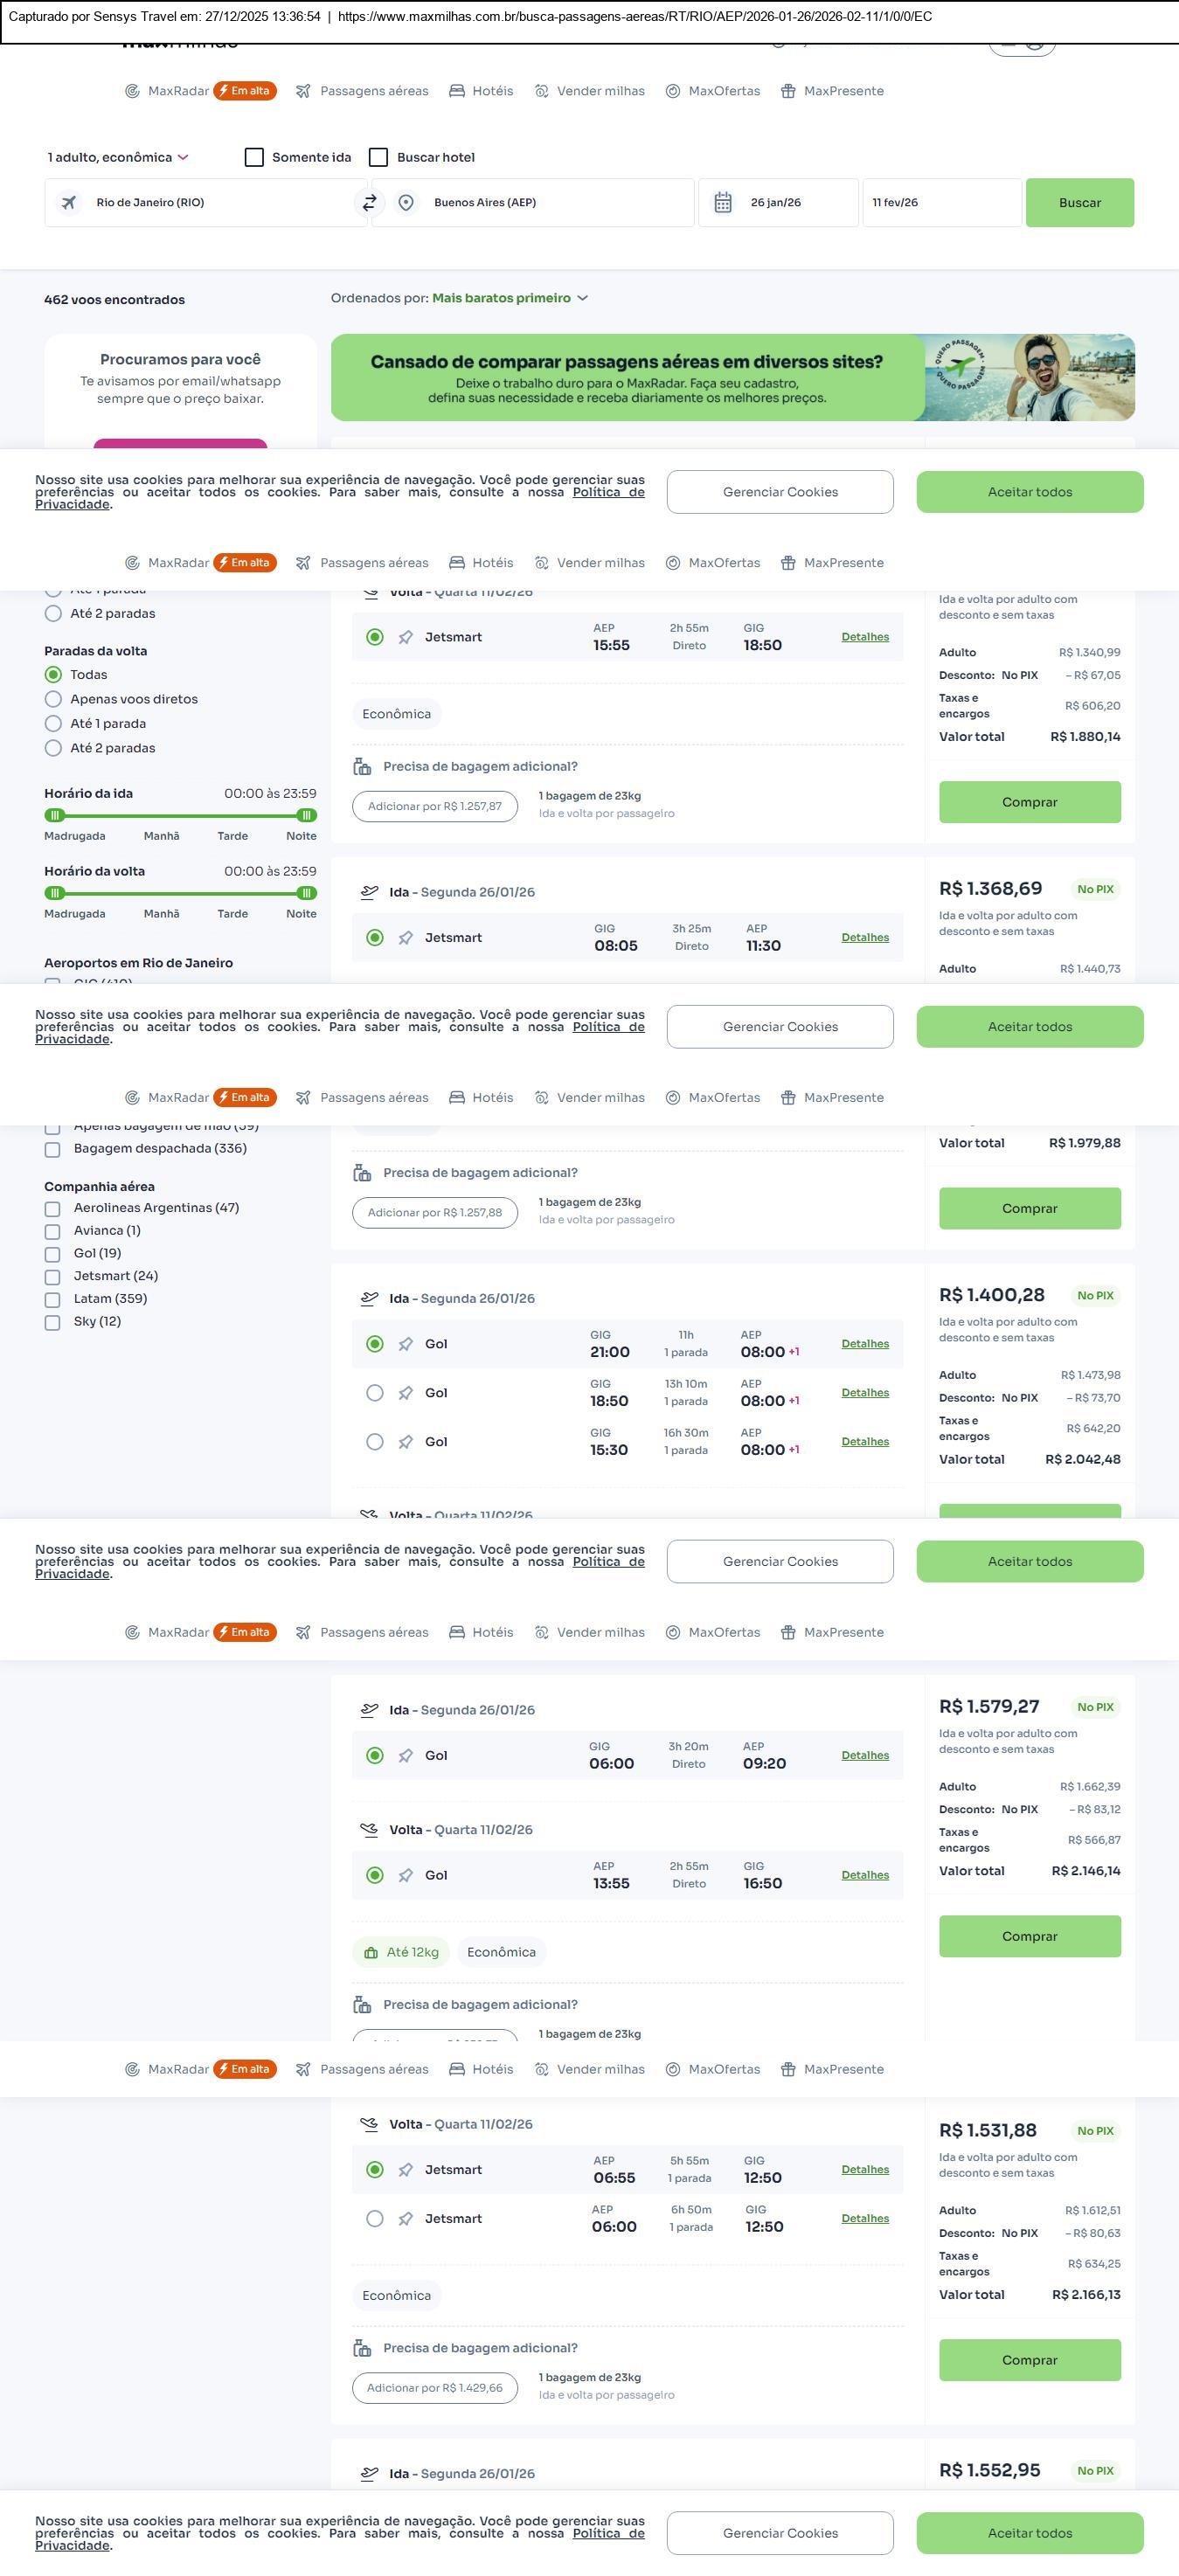Click the luggage icon above Adicionar por R$ 1.429,66
The width and height of the screenshot is (1179, 2576).
(362, 2347)
